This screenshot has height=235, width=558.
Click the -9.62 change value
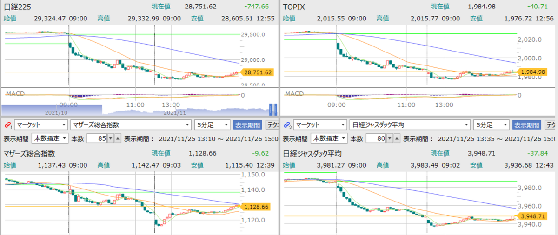tap(259, 153)
